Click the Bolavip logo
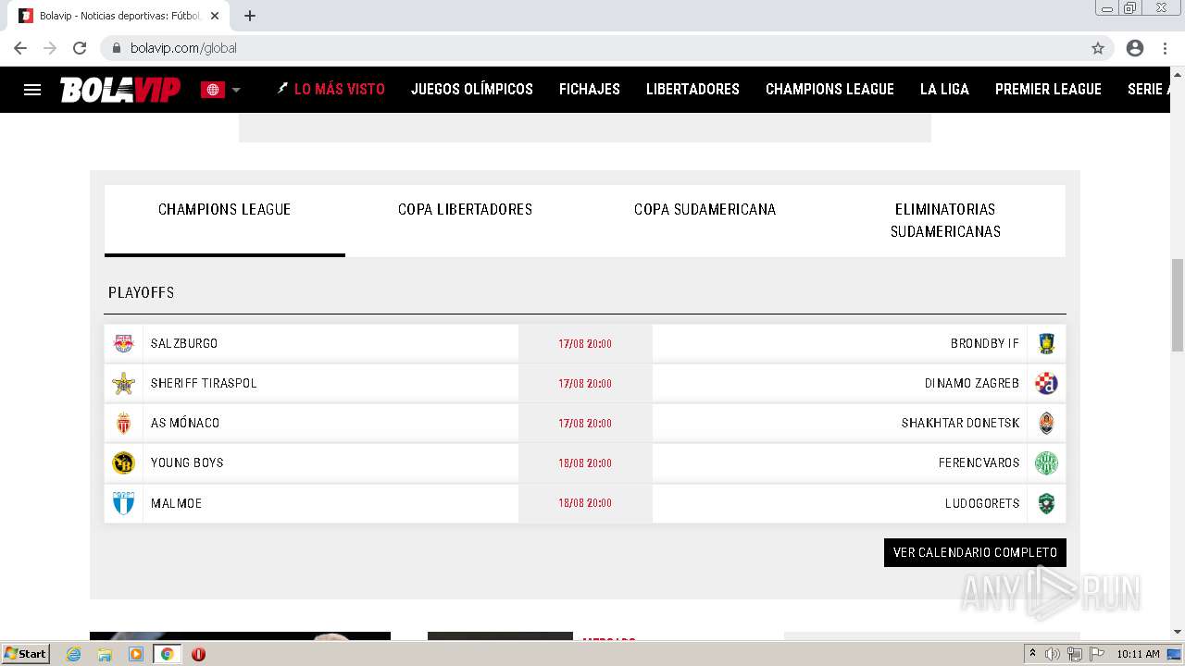Screen dimensions: 1185x666 click(x=120, y=90)
